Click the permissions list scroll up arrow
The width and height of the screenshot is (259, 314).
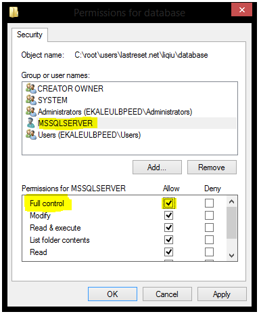coord(231,201)
